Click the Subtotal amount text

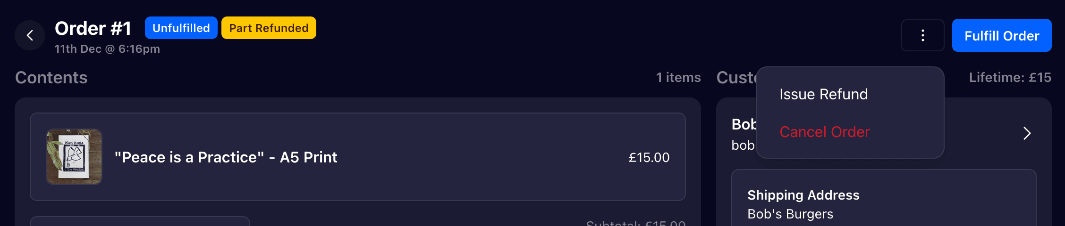pyautogui.click(x=635, y=223)
